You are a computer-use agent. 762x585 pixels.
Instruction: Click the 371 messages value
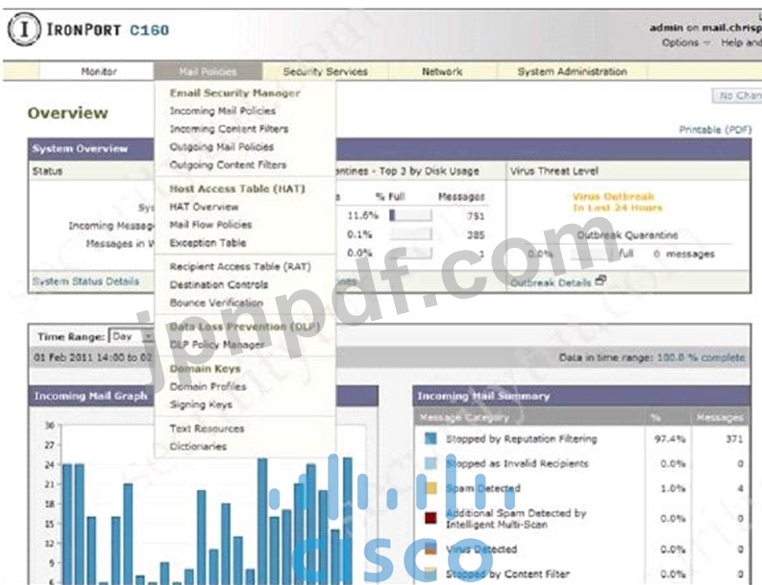(734, 439)
